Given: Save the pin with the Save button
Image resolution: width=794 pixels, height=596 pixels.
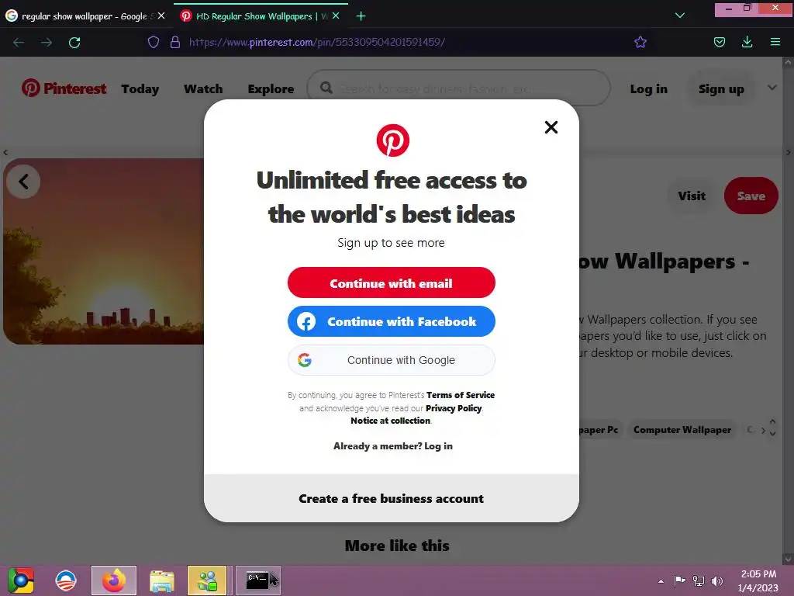Looking at the screenshot, I should 751,196.
